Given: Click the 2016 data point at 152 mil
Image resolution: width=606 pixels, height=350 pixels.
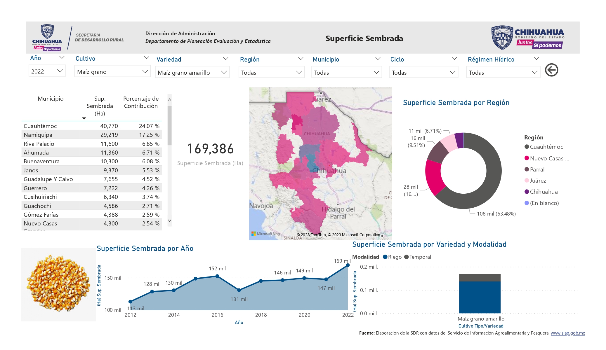Looking at the screenshot, I should tap(217, 276).
